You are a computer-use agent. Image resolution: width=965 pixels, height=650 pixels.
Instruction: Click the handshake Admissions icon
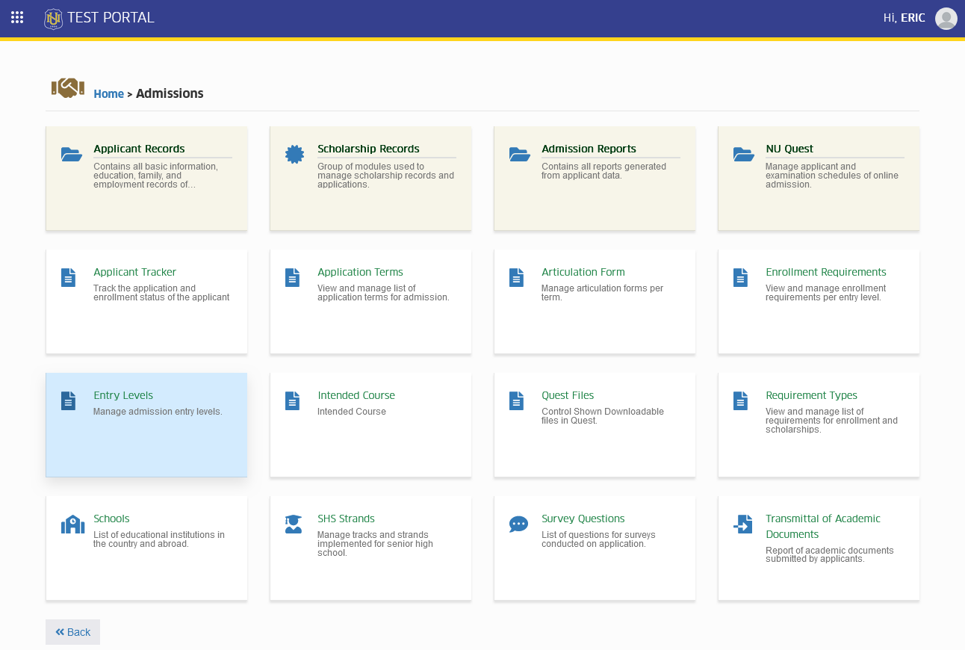tap(68, 88)
